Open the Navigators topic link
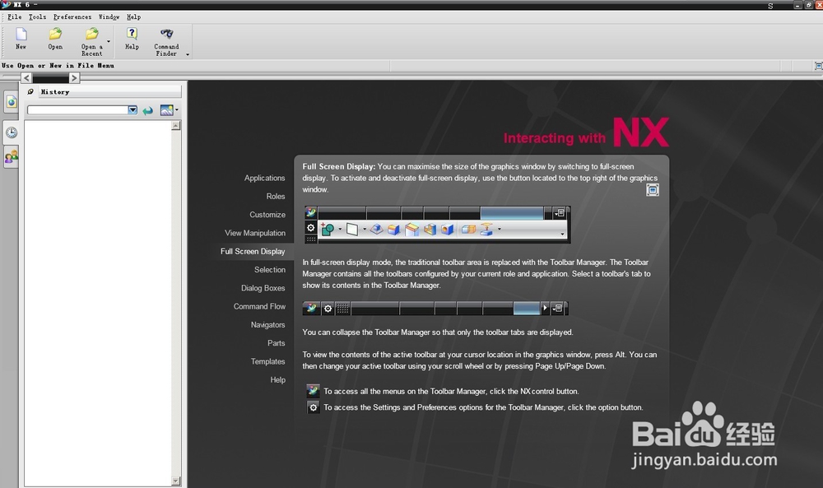Image resolution: width=823 pixels, height=488 pixels. tap(267, 325)
